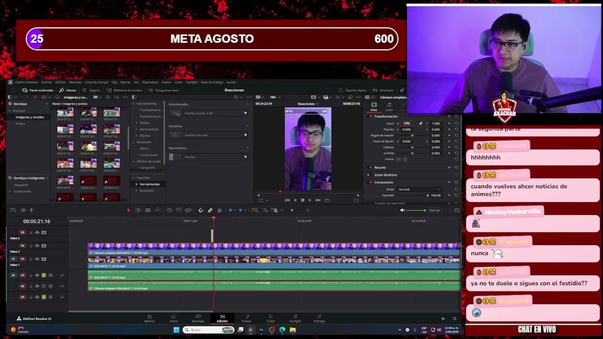Expand the Títulos tree item

[137, 123]
